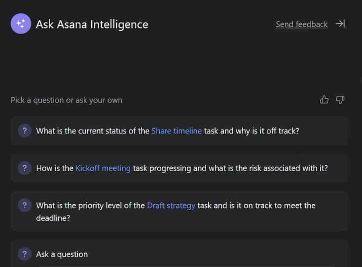Give positive feedback on the suggestions
Image resolution: width=362 pixels, height=267 pixels.
pyautogui.click(x=324, y=100)
